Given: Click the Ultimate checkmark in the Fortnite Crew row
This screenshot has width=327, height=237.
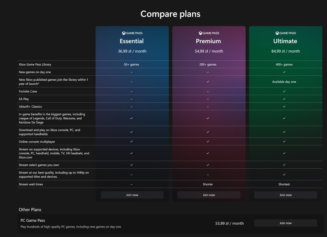Looking at the screenshot, I should coord(284,91).
